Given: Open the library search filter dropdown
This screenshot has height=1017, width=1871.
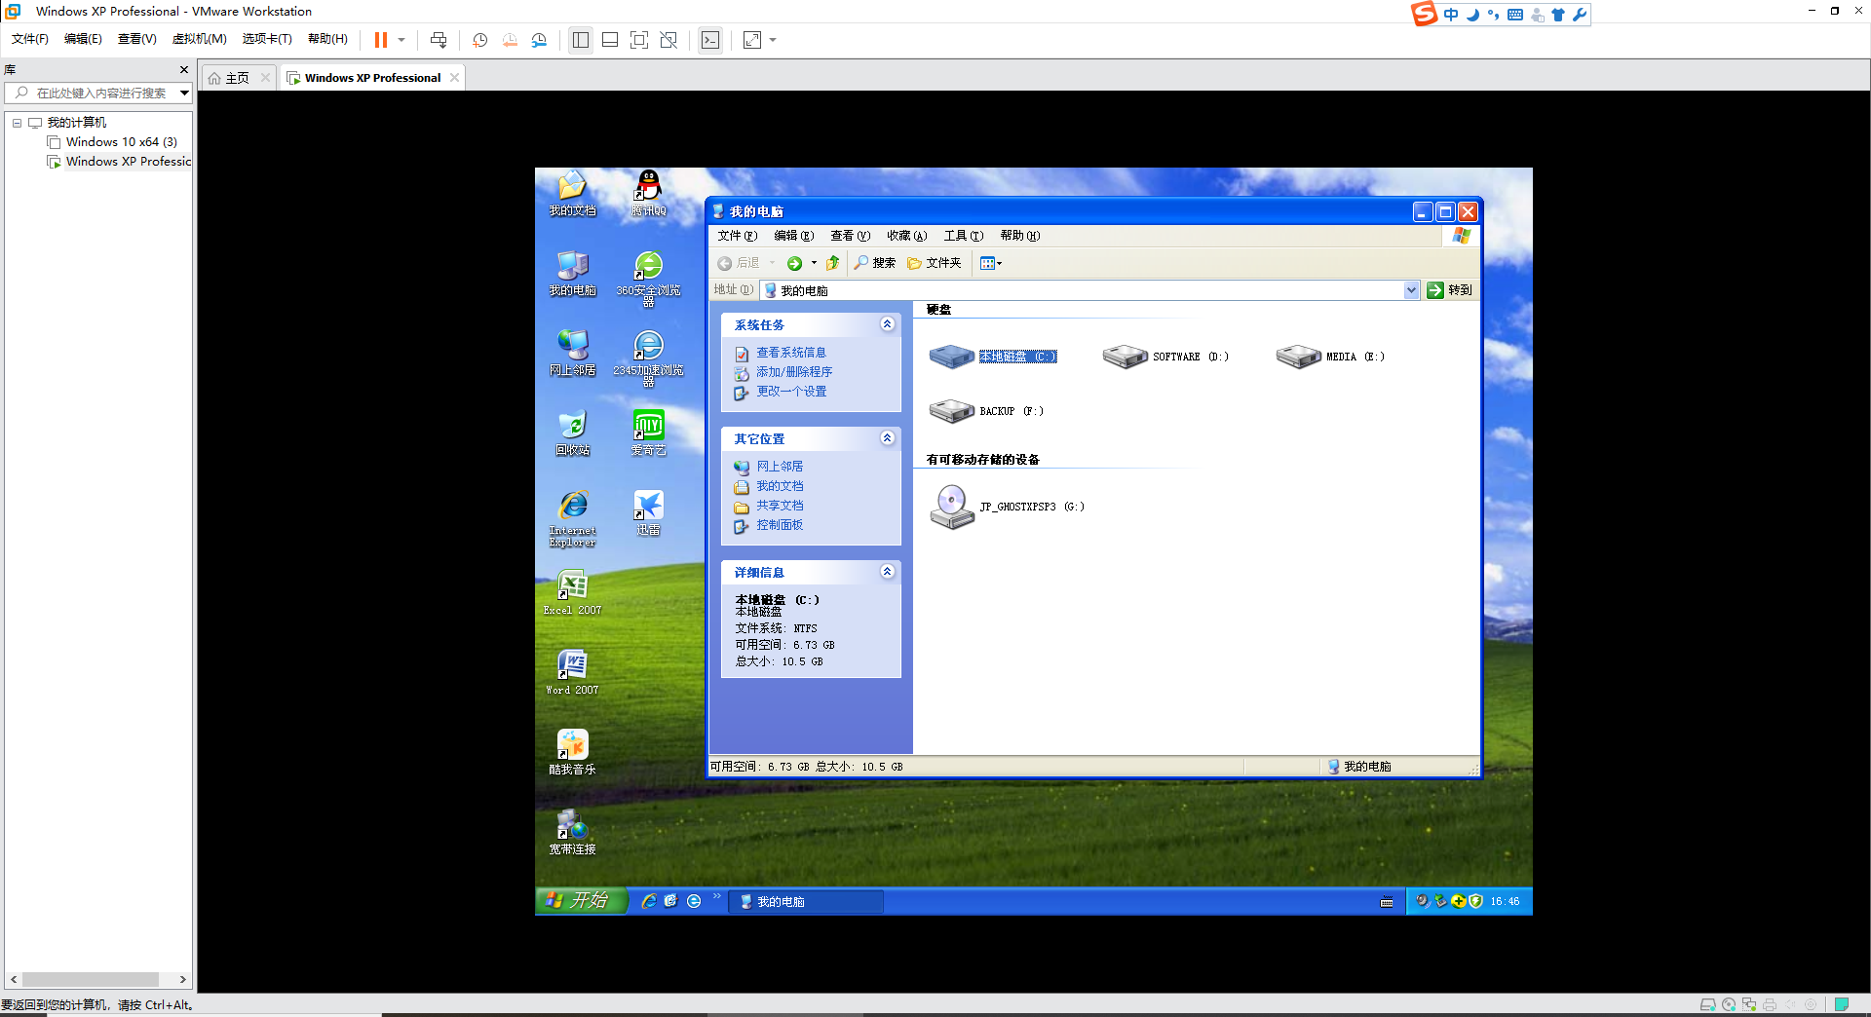Looking at the screenshot, I should tap(184, 94).
